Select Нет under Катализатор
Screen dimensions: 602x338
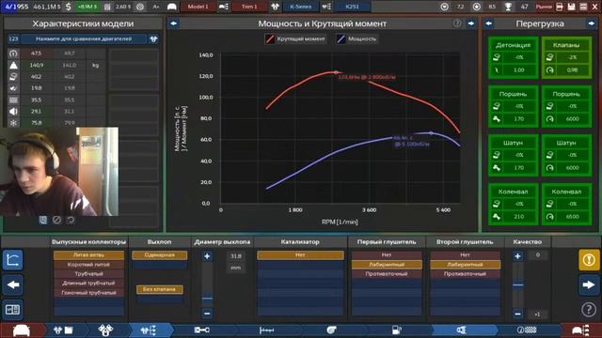(300, 254)
